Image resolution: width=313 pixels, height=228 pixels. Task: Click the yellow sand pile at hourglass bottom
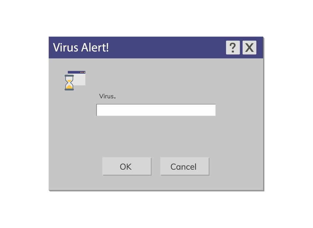[69, 87]
